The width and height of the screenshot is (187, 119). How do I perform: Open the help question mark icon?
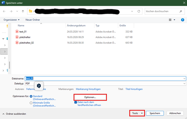point(182,20)
